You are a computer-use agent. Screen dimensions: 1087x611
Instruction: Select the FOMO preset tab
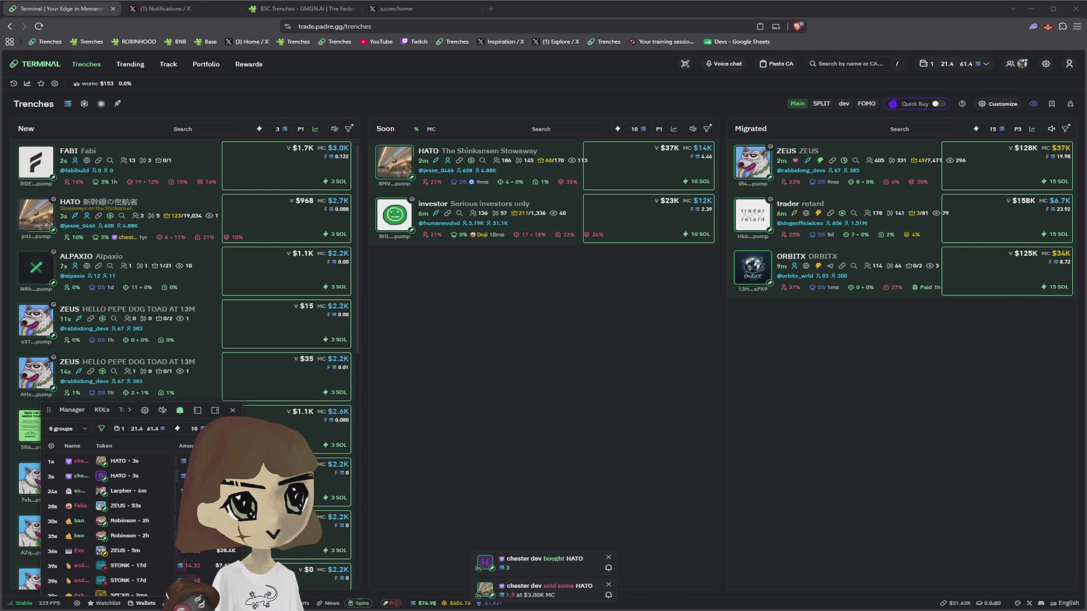pyautogui.click(x=866, y=104)
